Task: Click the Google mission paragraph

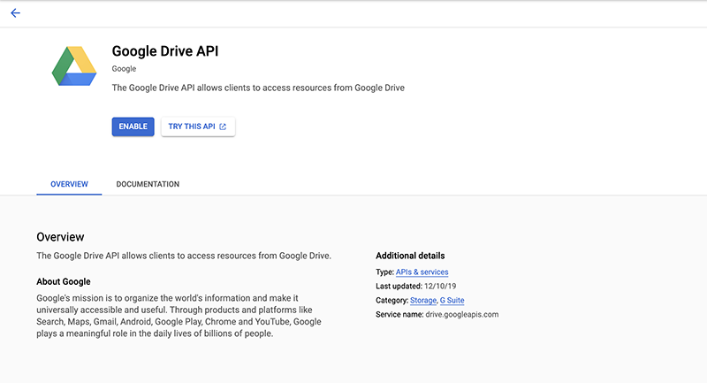Action: [179, 316]
